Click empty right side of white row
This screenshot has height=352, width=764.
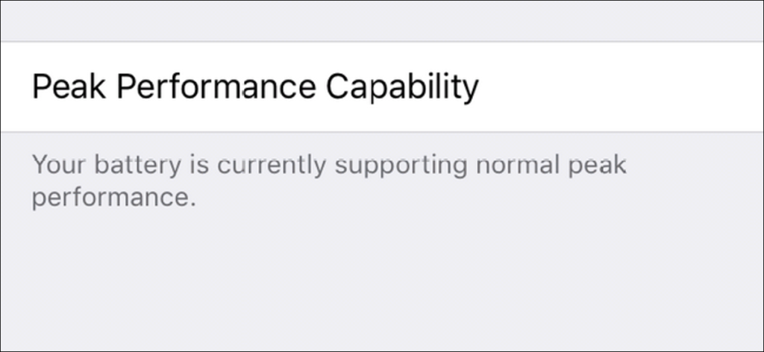coord(634,87)
